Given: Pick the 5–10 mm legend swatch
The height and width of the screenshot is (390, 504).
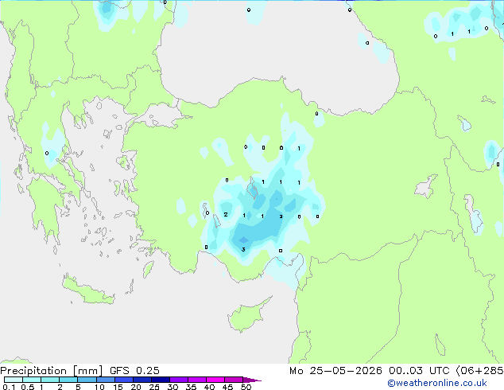Looking at the screenshot, I should [87, 380].
